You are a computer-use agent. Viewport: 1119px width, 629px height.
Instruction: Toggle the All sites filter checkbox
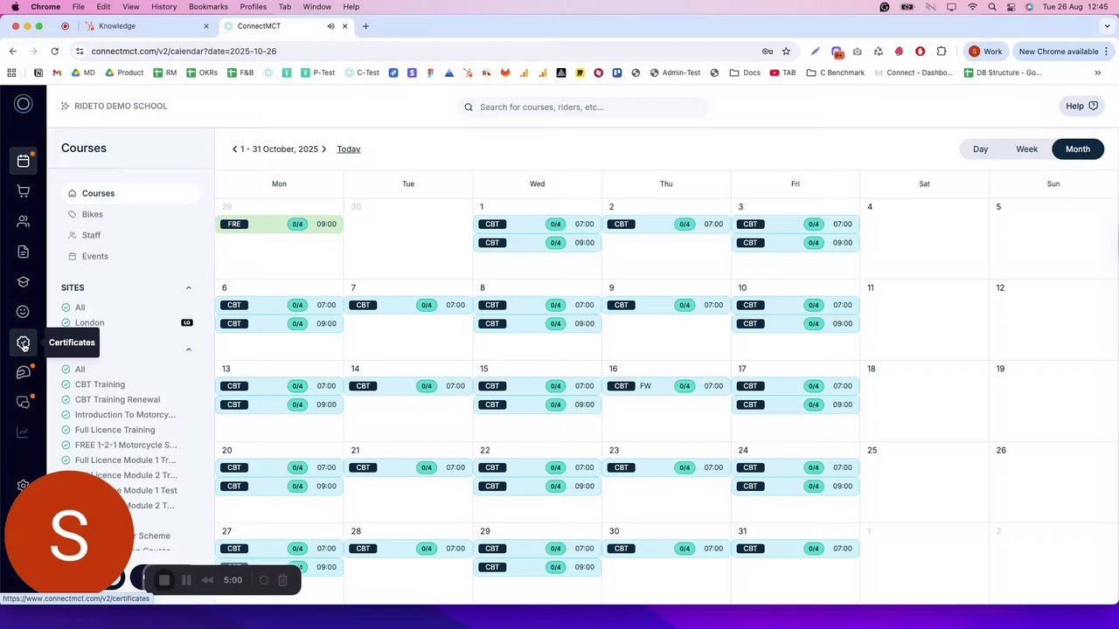click(x=66, y=308)
